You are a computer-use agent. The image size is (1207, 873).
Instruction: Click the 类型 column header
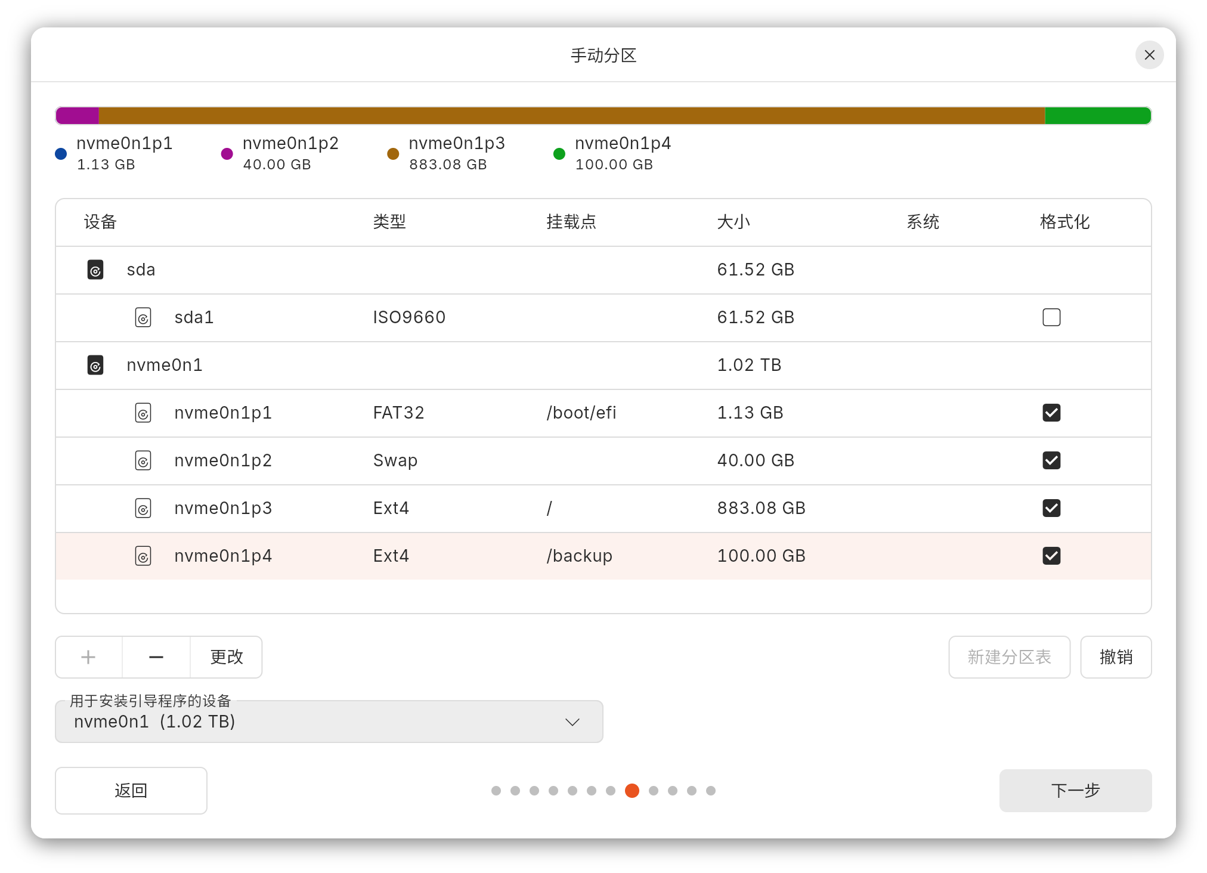click(x=389, y=222)
